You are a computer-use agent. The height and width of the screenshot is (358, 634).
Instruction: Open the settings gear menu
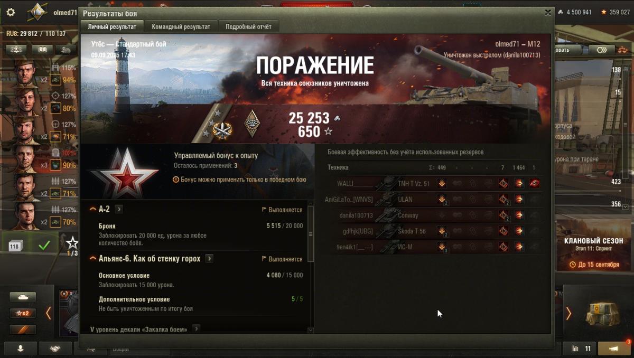click(x=11, y=13)
